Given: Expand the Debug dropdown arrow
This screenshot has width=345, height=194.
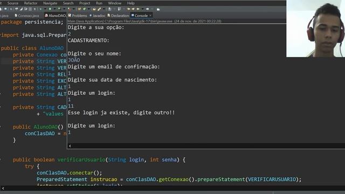Looking at the screenshot, I should pos(45,9).
